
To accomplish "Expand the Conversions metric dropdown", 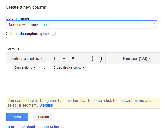I will tap(25, 67).
